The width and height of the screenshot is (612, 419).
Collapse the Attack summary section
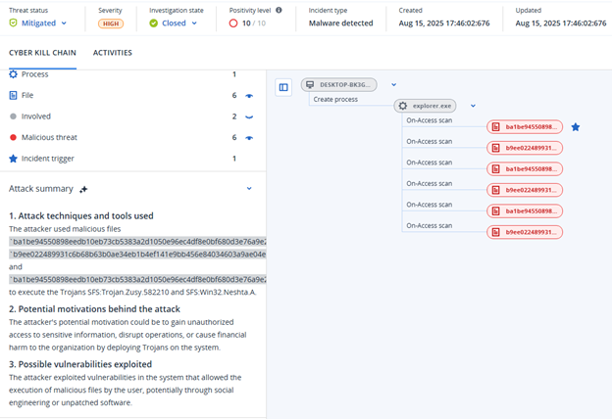[249, 188]
